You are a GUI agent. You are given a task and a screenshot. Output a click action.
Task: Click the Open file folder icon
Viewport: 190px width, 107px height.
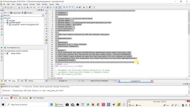5,7
